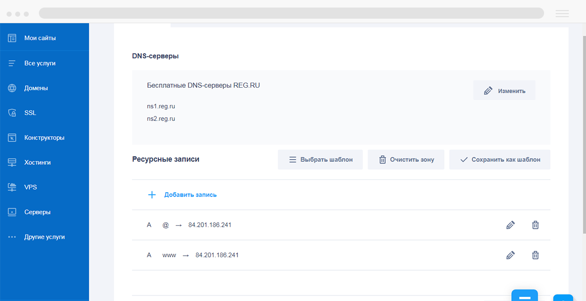
Task: Click Бесплатные DNS-серверы REG.RU text
Action: click(x=203, y=85)
